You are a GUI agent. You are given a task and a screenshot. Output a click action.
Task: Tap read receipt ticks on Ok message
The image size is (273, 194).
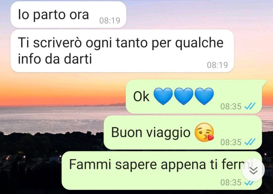[x=250, y=106]
